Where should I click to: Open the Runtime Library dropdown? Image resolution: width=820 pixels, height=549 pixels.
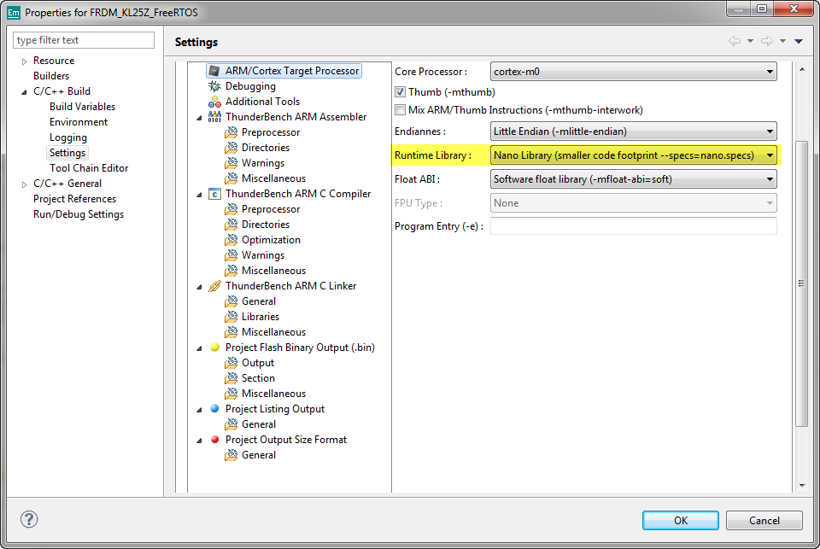pyautogui.click(x=633, y=155)
